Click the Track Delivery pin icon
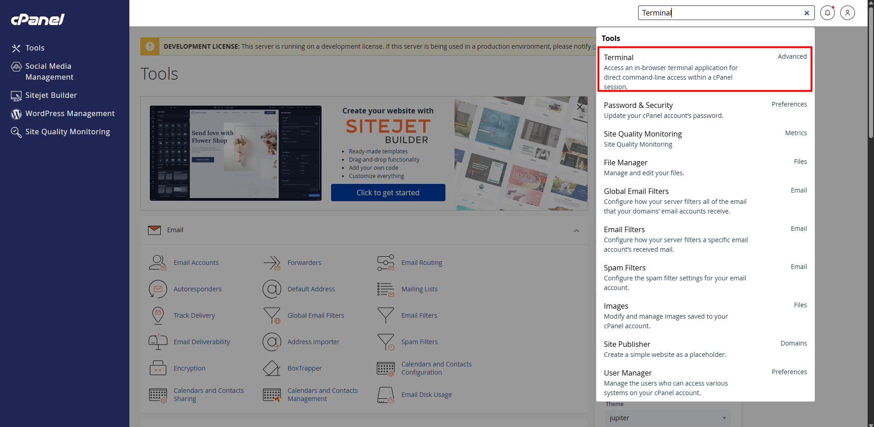The image size is (874, 427). (158, 315)
